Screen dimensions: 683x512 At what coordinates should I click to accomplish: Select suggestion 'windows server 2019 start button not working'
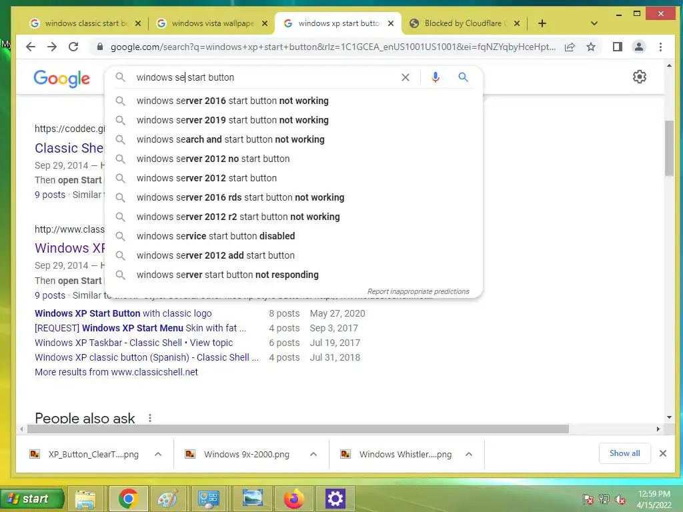coord(294,120)
